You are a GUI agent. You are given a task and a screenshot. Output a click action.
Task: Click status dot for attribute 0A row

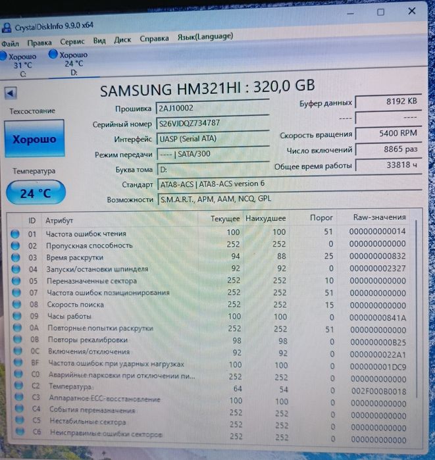[x=17, y=328]
